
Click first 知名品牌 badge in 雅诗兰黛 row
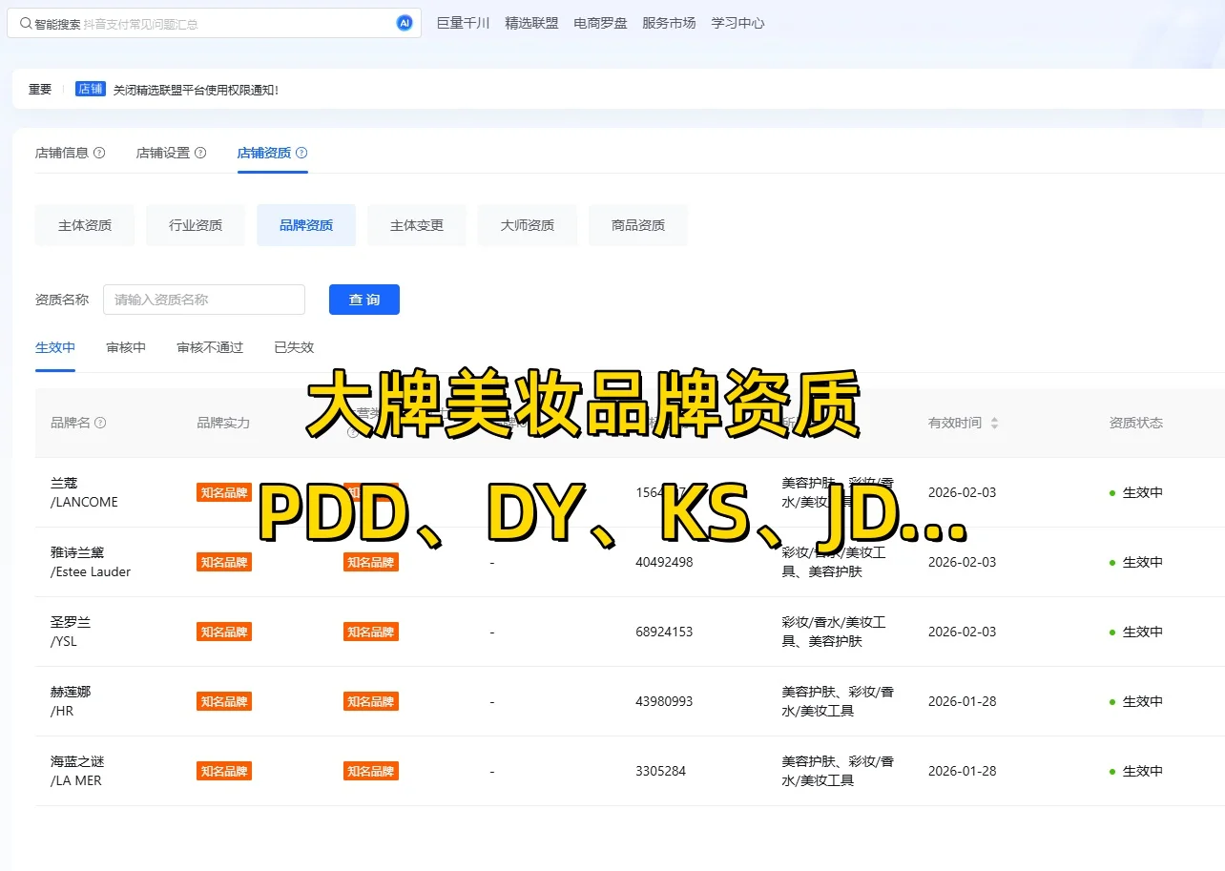click(x=224, y=562)
